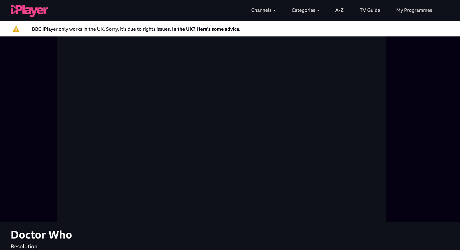Click the 'Resolution' episode subtitle

(x=24, y=247)
